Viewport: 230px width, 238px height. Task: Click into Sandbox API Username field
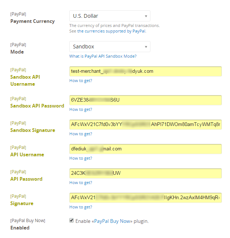(x=145, y=71)
